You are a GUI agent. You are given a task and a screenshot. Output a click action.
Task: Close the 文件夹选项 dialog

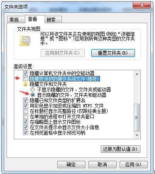pyautogui.click(x=142, y=5)
